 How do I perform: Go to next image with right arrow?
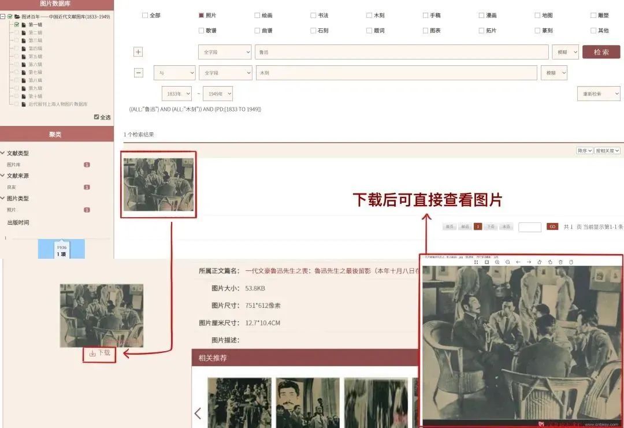pos(529,262)
